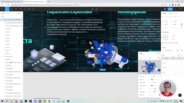Screen dimensions: 184x103
Task: Click the Present play icon
Action: point(176,9)
